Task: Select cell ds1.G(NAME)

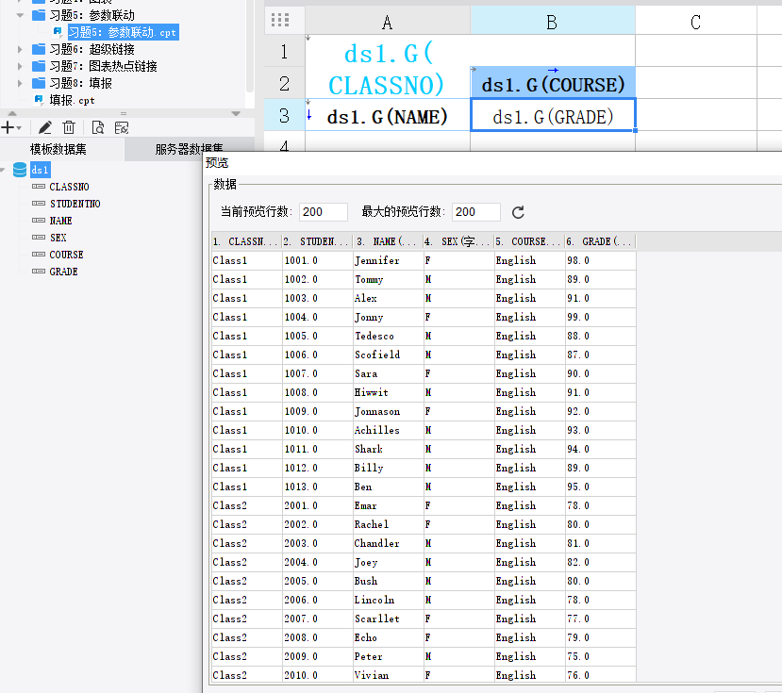Action: click(x=388, y=116)
